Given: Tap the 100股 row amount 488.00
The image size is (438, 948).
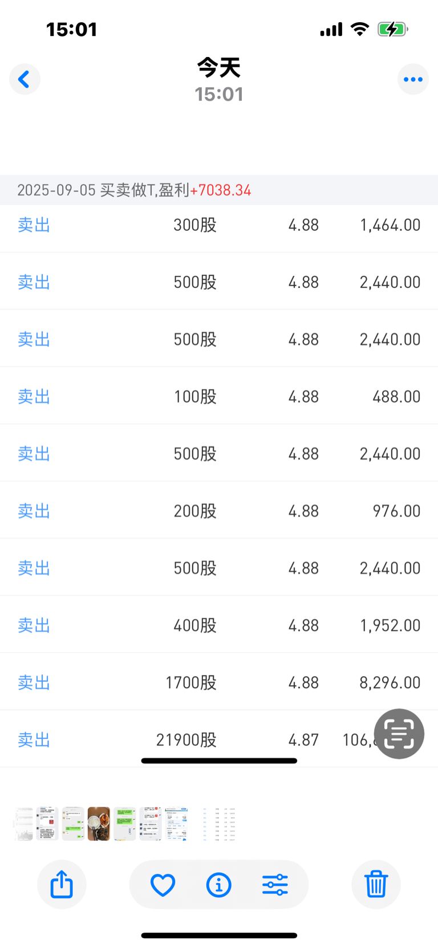Looking at the screenshot, I should tap(396, 397).
